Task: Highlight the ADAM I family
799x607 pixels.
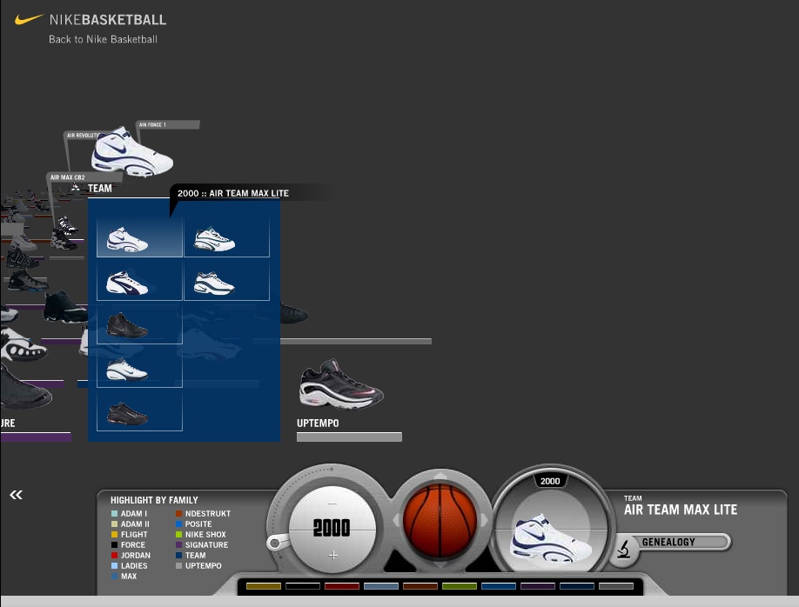Action: coord(129,513)
